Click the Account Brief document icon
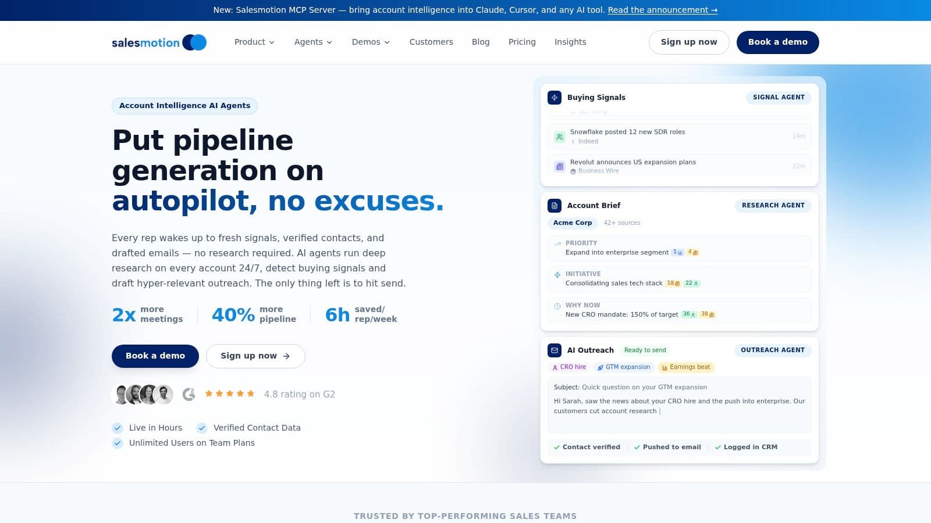931x523 pixels. (553, 205)
